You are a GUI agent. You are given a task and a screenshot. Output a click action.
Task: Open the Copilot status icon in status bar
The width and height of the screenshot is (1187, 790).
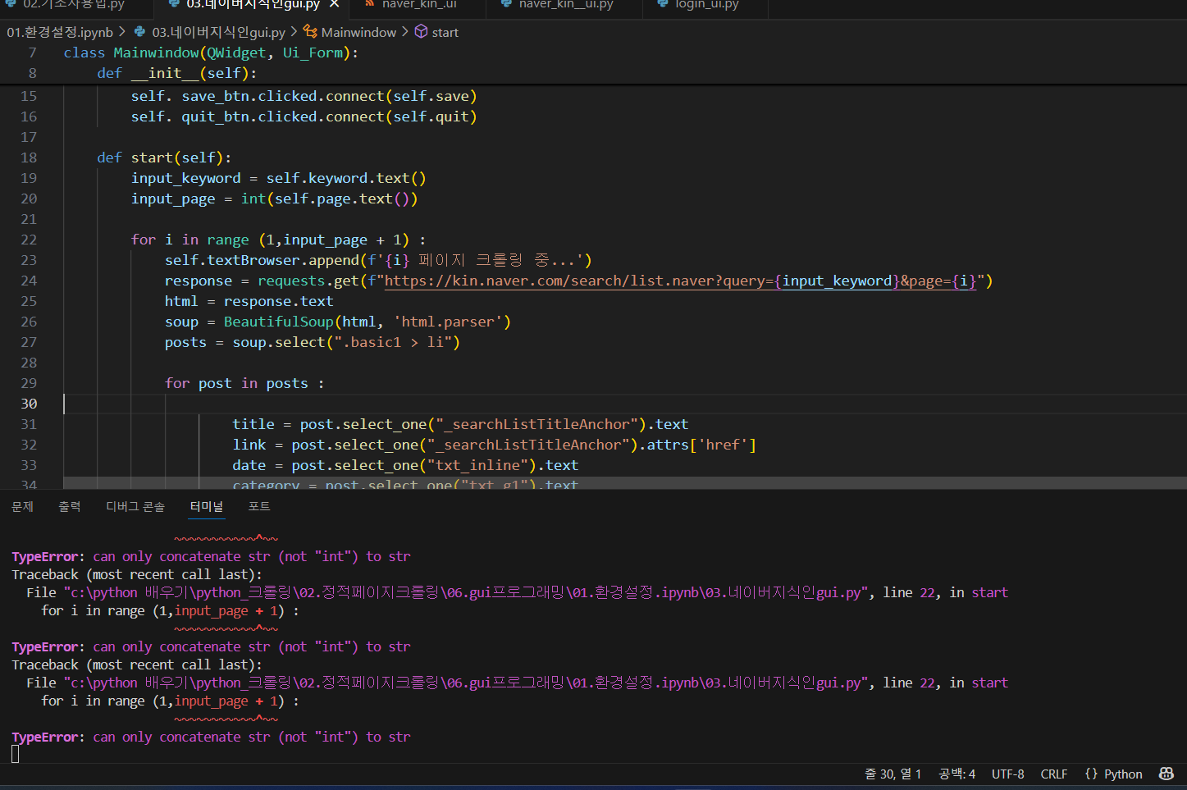(x=1166, y=774)
